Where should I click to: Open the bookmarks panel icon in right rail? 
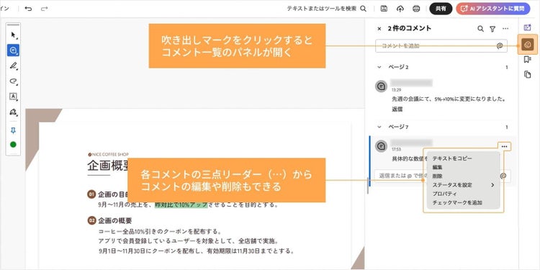pyautogui.click(x=527, y=60)
